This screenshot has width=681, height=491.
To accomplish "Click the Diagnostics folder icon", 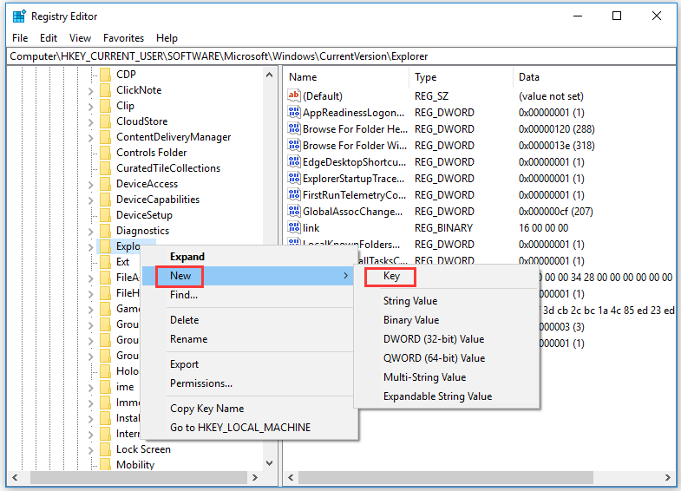I will (105, 231).
